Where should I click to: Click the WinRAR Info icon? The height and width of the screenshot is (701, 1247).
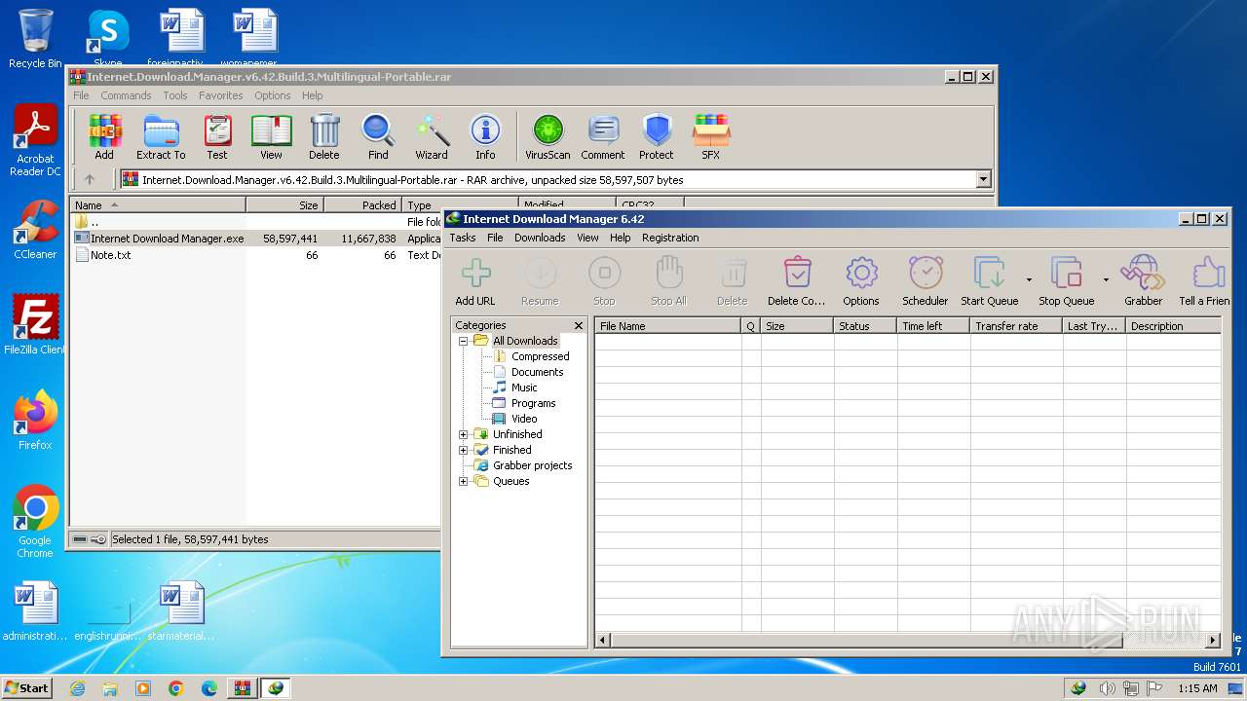tap(485, 137)
